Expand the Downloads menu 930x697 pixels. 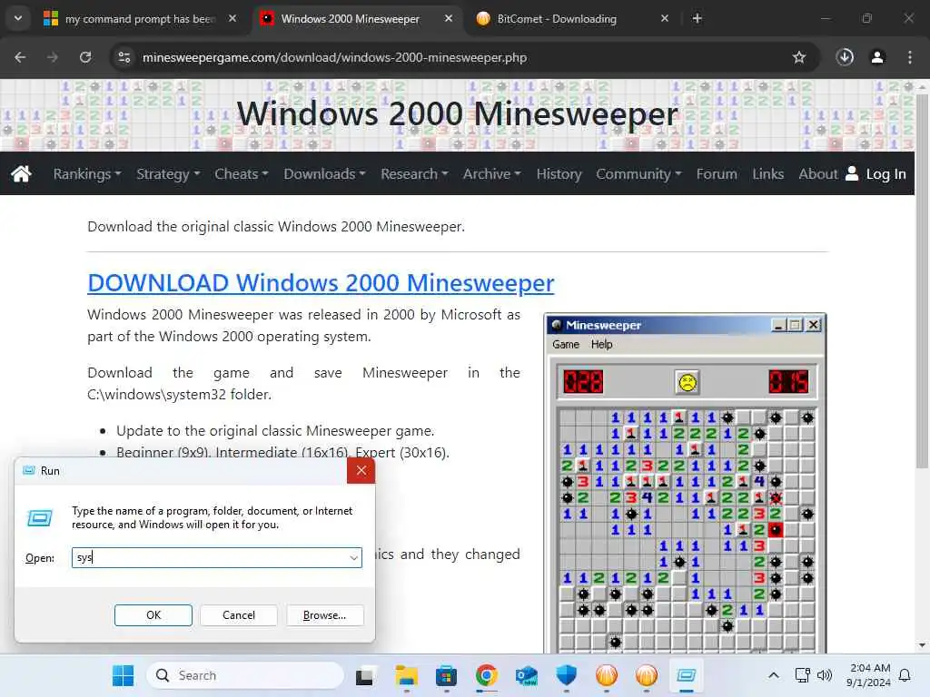pyautogui.click(x=324, y=173)
